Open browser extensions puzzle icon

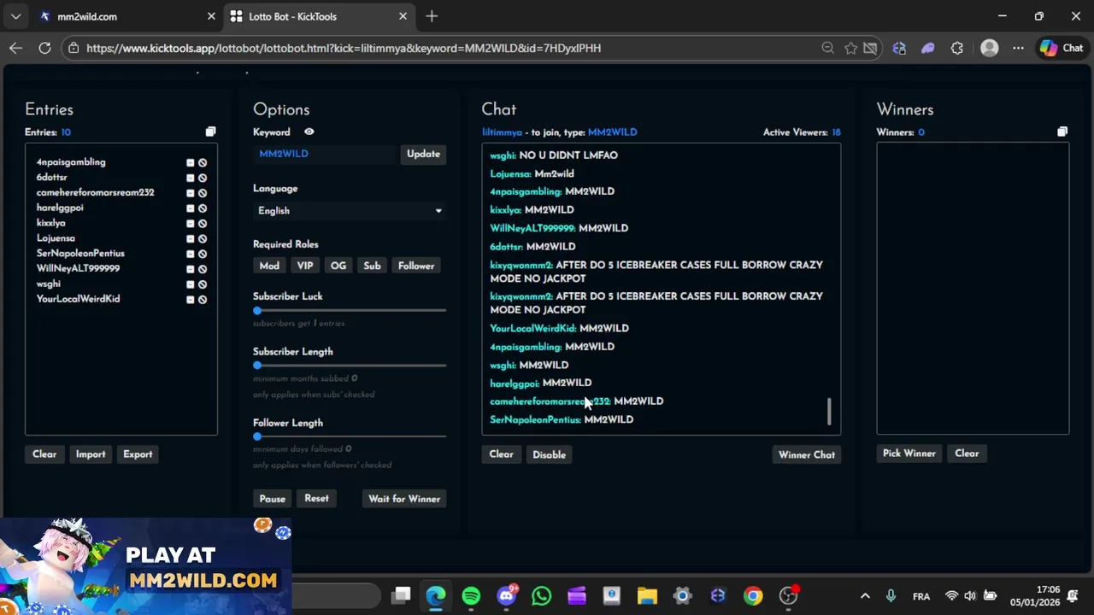pyautogui.click(x=956, y=48)
